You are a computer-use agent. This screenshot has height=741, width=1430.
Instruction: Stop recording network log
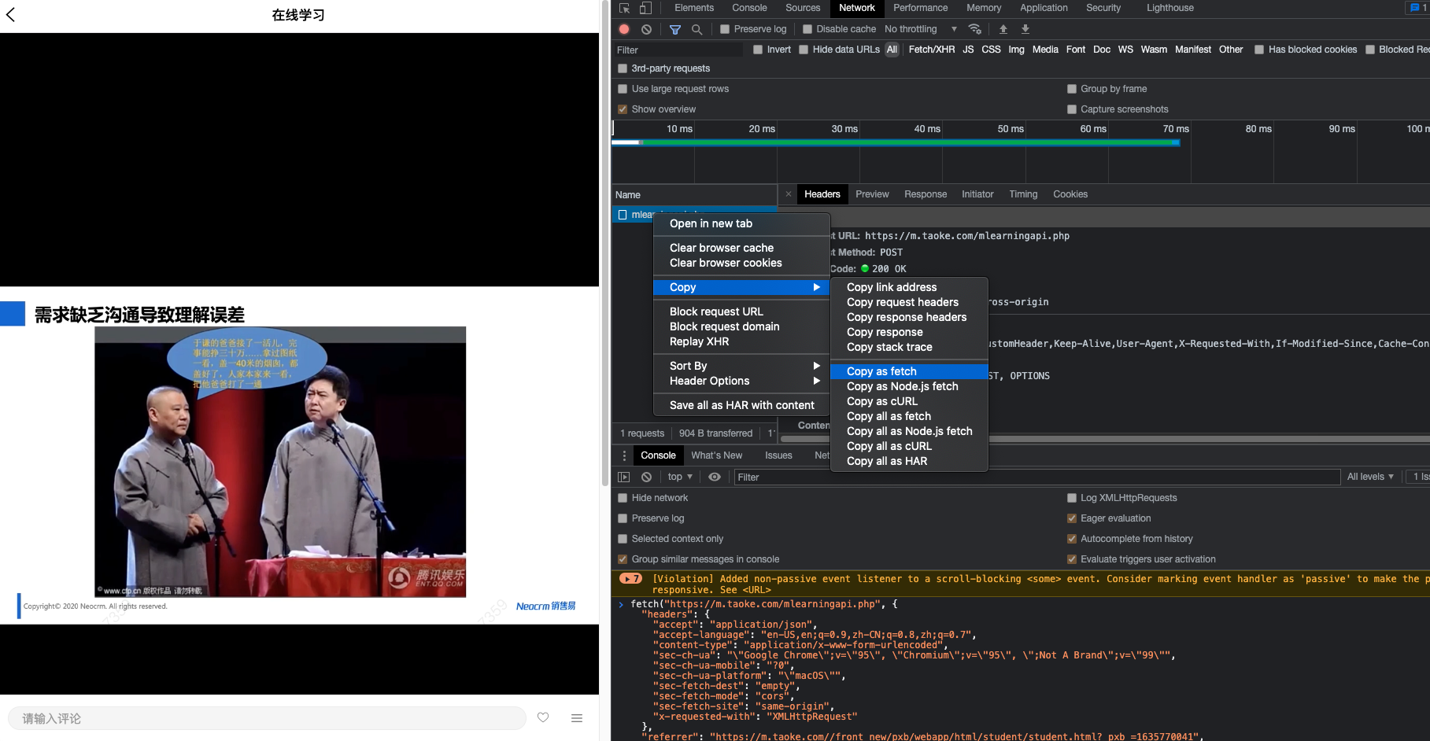pos(624,29)
